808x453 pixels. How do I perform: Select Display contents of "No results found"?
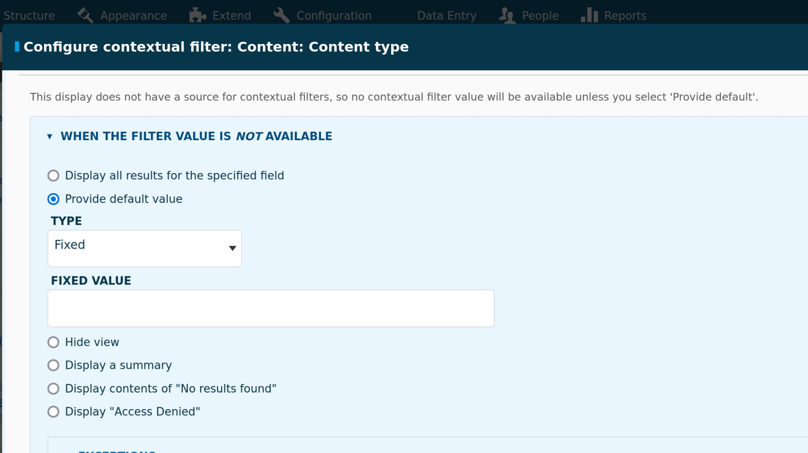pos(53,388)
